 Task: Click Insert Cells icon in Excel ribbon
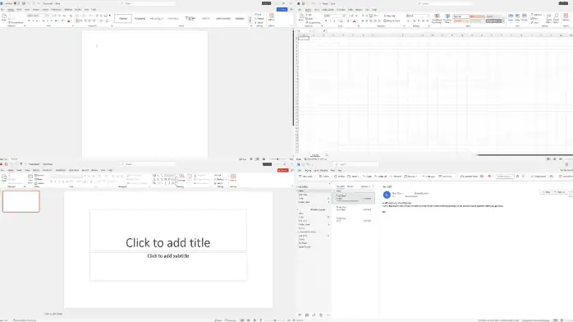[x=511, y=17]
